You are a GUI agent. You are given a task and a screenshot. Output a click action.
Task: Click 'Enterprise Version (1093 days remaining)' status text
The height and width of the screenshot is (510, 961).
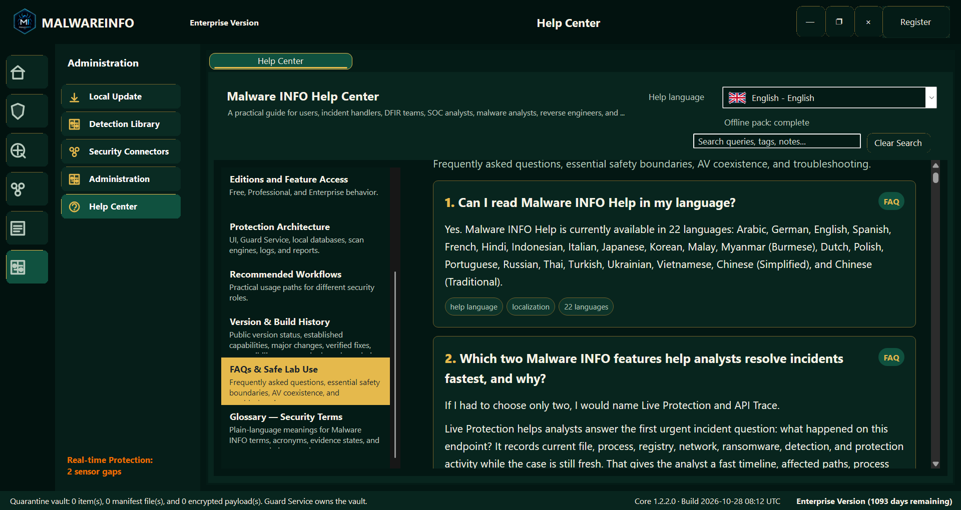pos(874,501)
